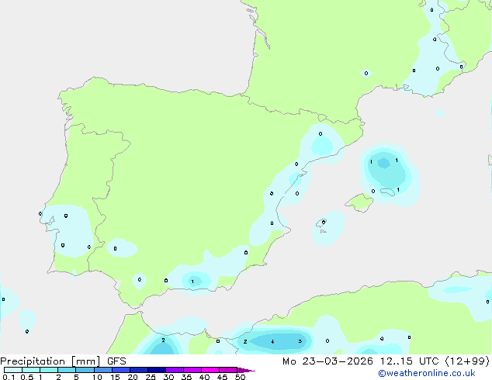The image size is (492, 380).
Task: Click the legend label '45'
Action: pos(222,377)
